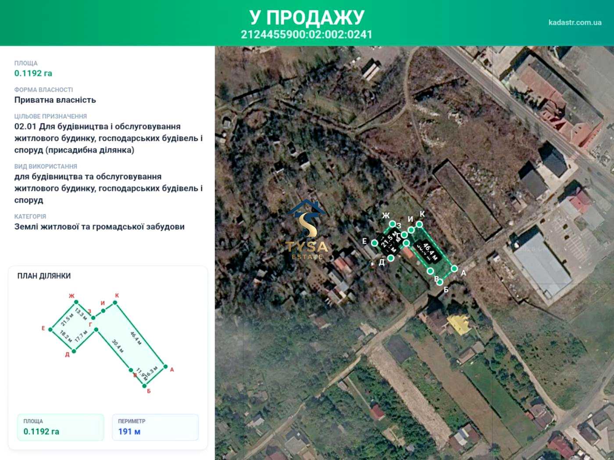Select point А in the plot plan diagram
The height and width of the screenshot is (460, 614).
165,367
